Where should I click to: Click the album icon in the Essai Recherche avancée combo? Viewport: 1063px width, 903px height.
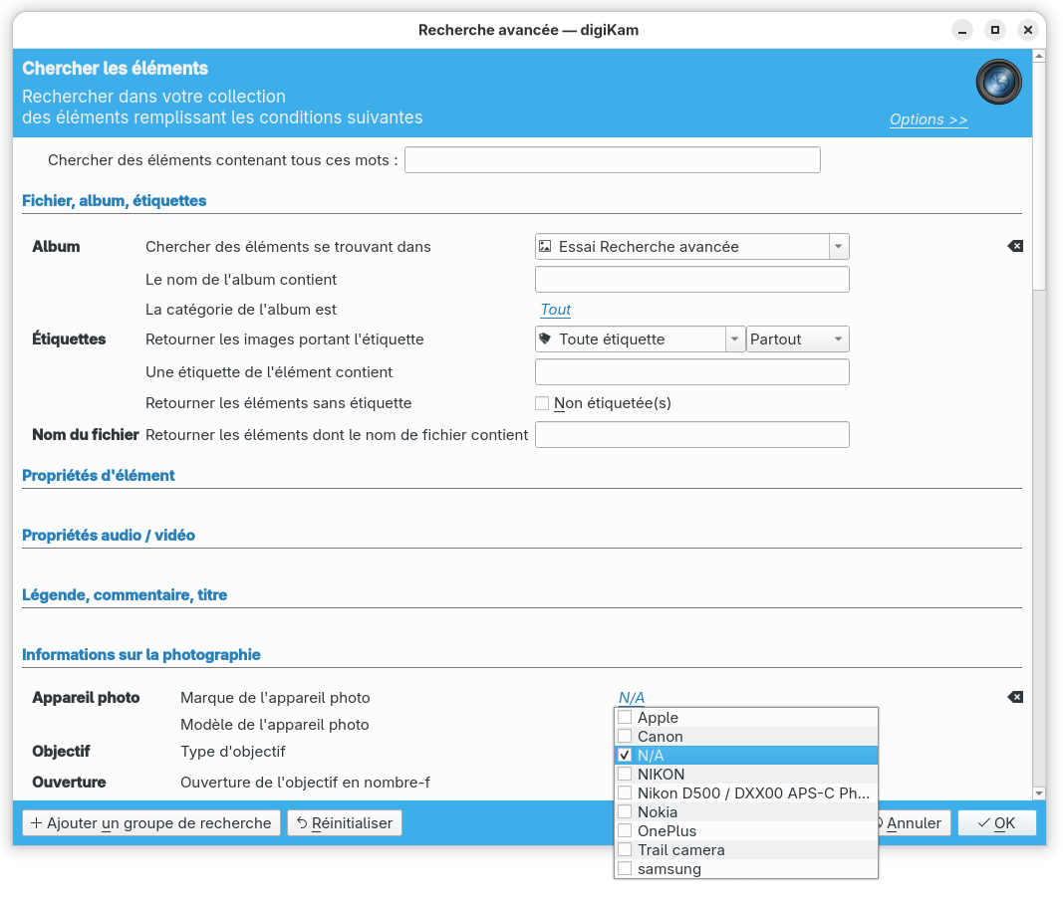click(545, 246)
